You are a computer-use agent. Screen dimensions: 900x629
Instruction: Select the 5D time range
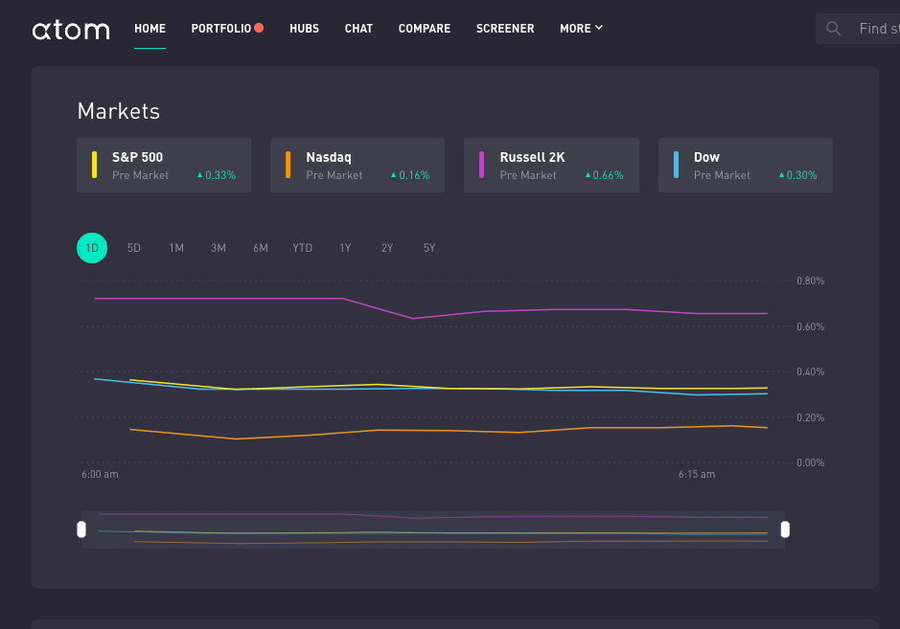coord(134,248)
